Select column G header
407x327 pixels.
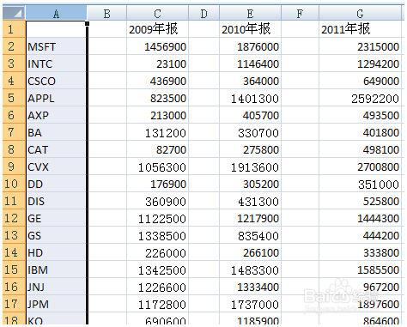tap(360, 13)
